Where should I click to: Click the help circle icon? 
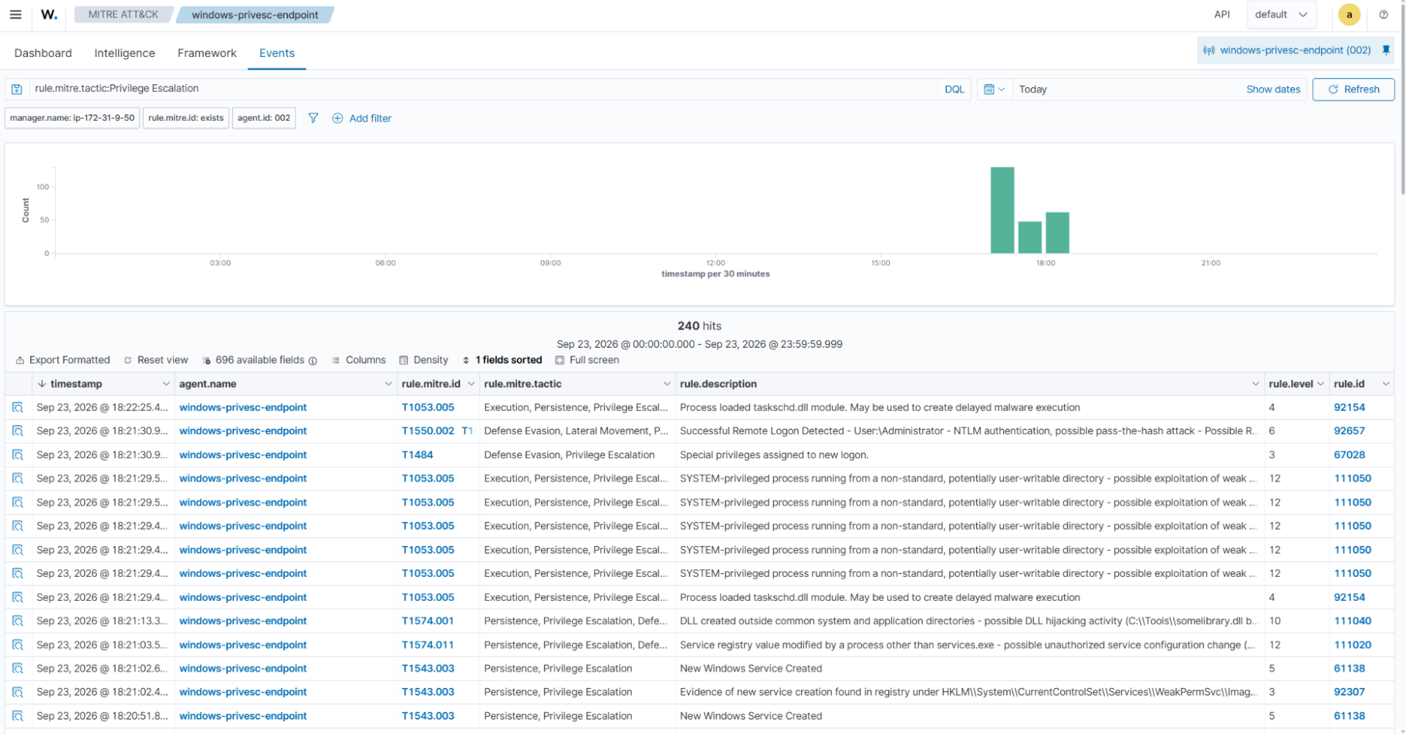(1383, 14)
